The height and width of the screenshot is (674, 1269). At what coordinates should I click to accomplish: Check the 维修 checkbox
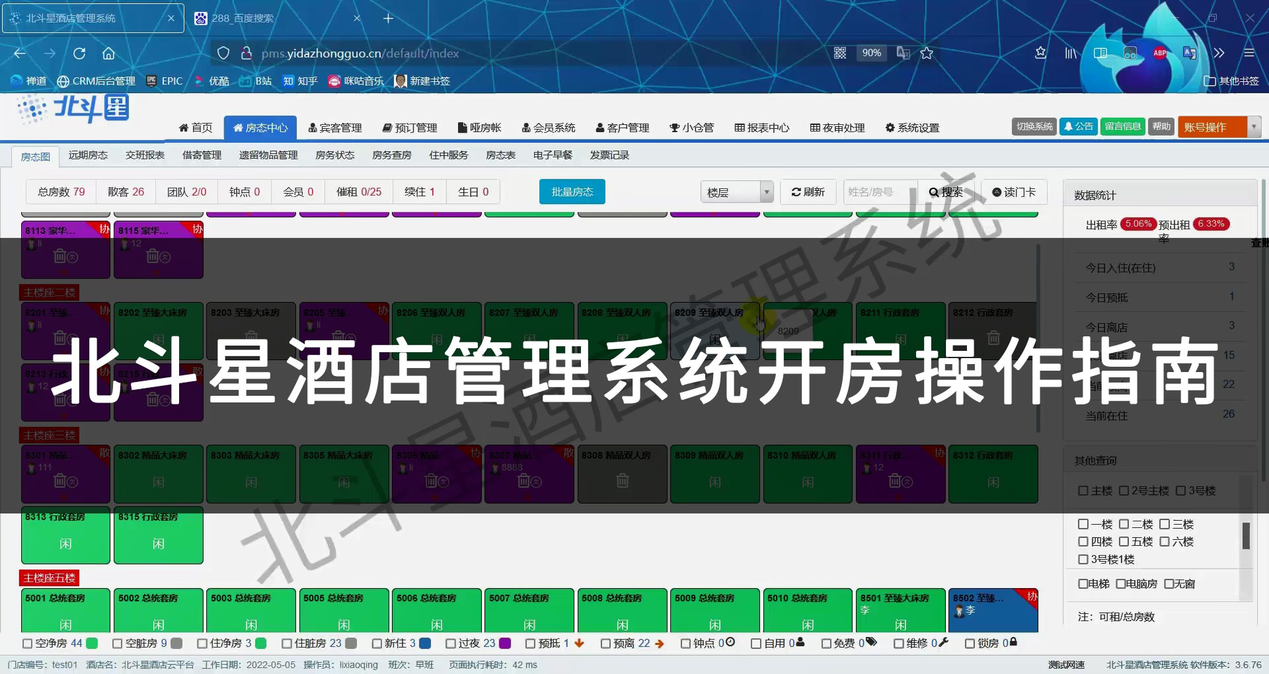click(x=899, y=643)
